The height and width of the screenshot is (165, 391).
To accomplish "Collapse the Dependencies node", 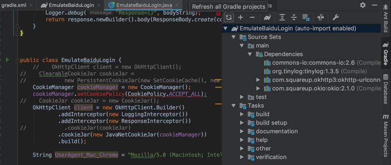I will (250, 54).
